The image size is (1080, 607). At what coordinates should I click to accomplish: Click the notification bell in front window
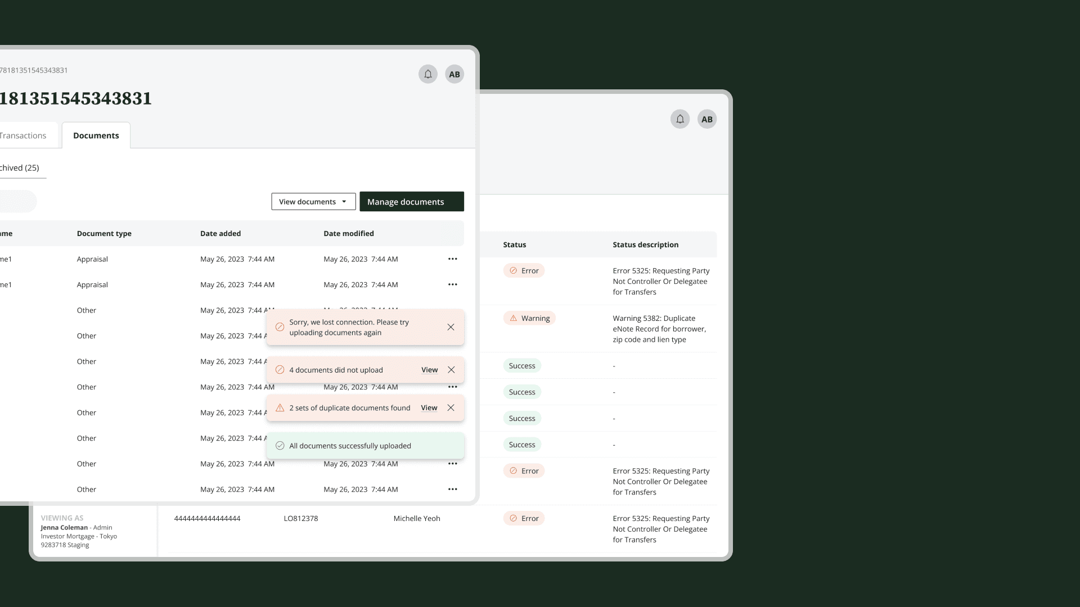(427, 74)
